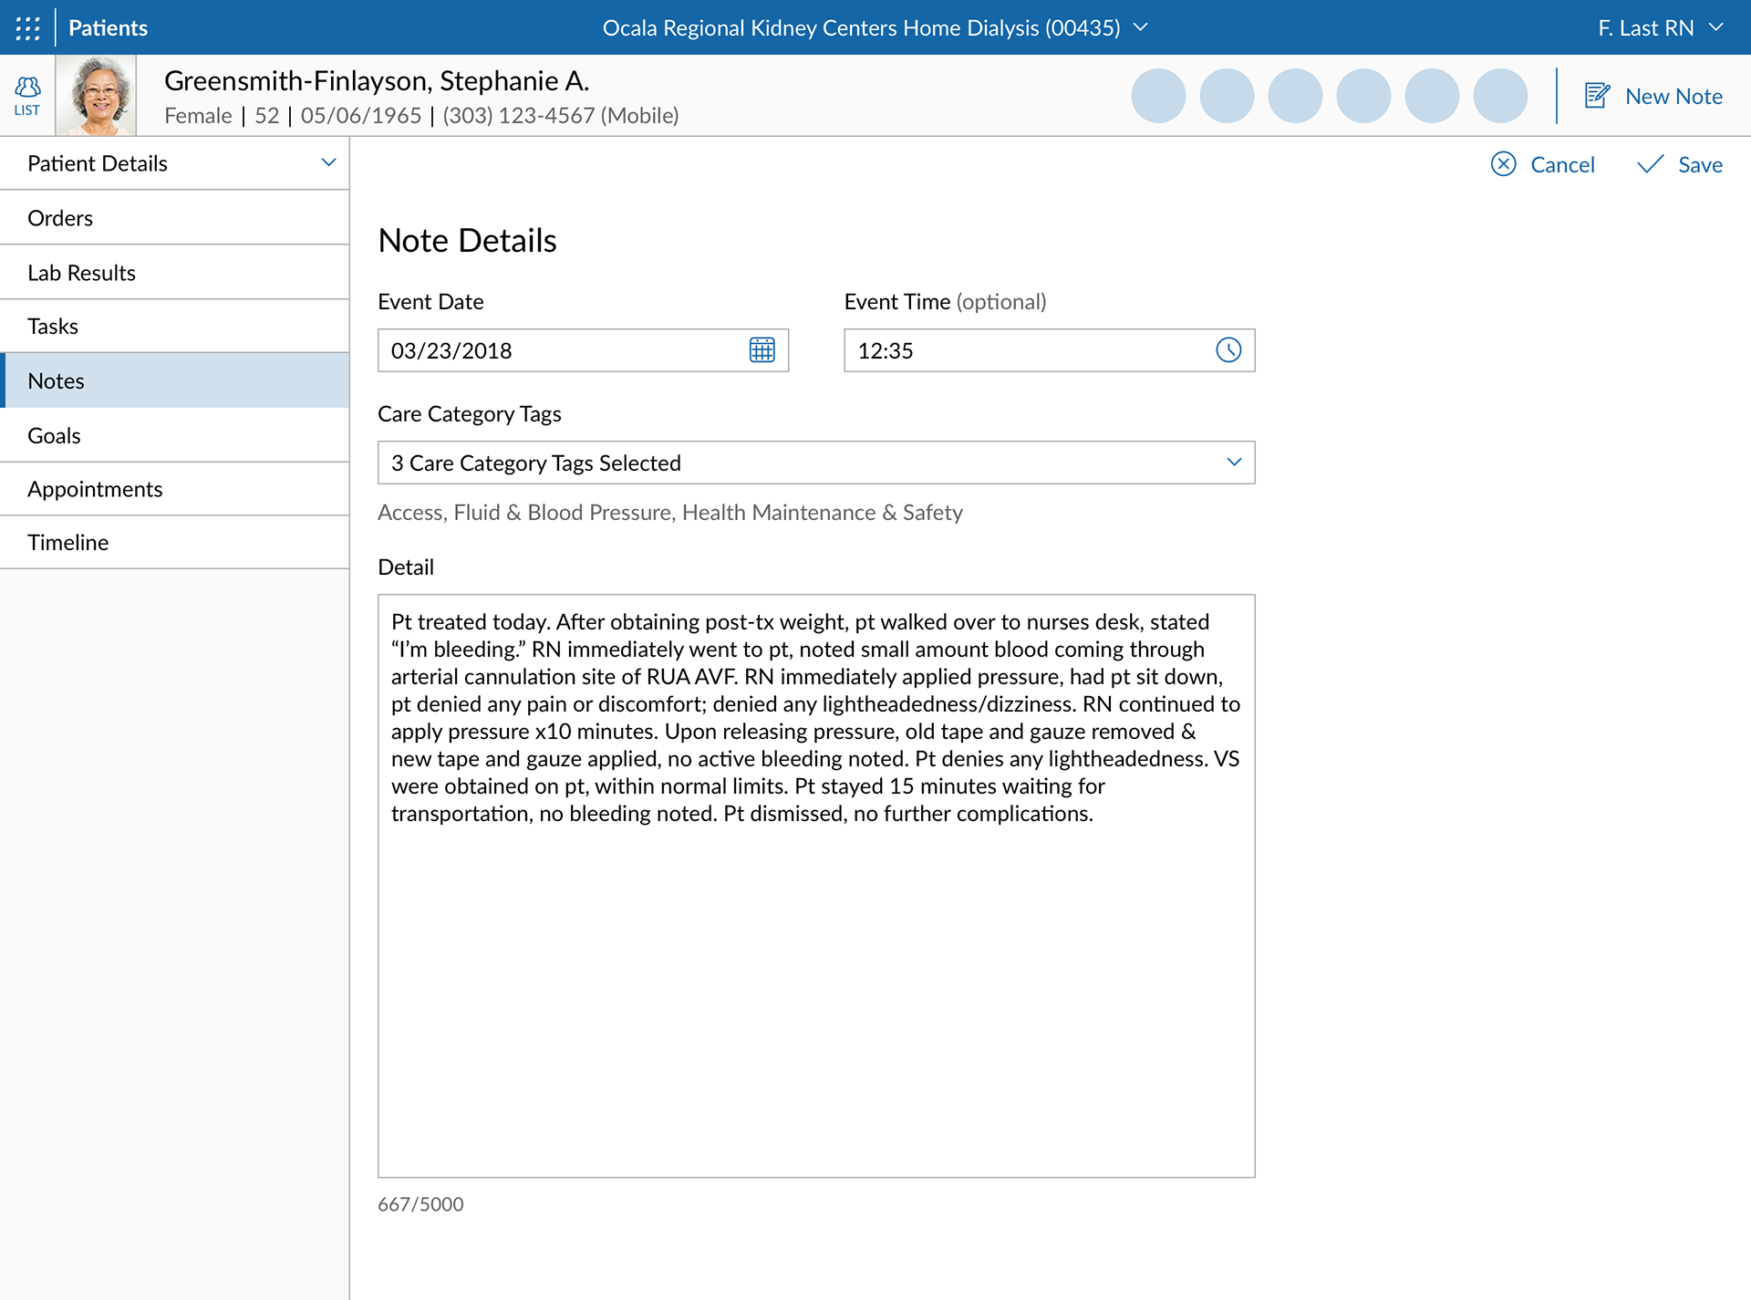
Task: Click Stephanie's patient photo thumbnail
Action: [97, 95]
